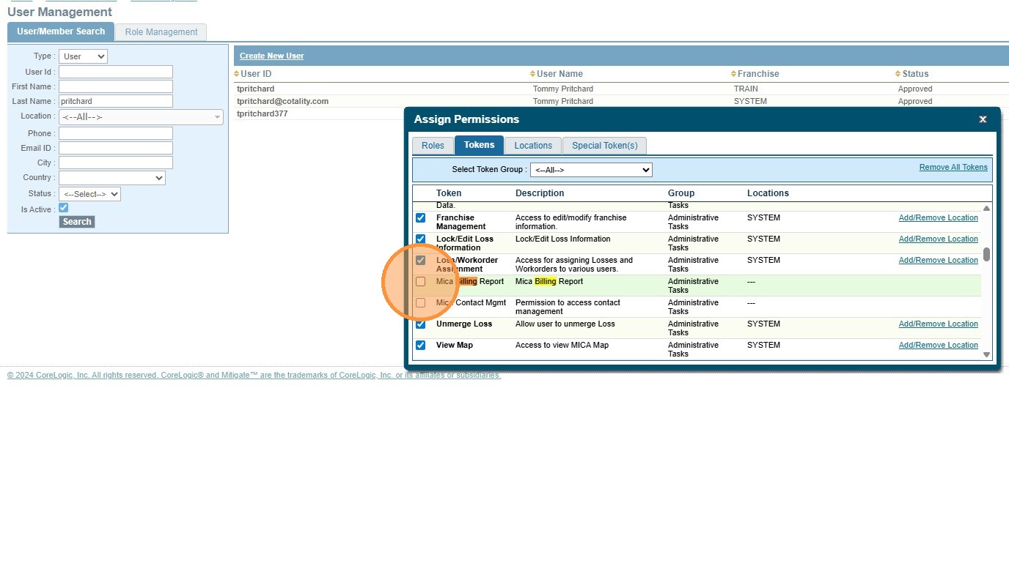Image resolution: width=1009 pixels, height=563 pixels.
Task: Click the User ID column header
Action: (256, 74)
